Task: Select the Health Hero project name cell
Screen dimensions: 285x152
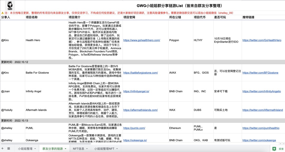Action: (46, 40)
